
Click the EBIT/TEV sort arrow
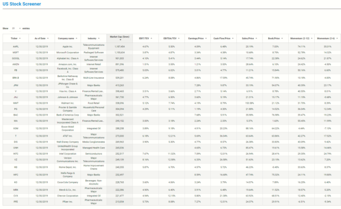coord(151,39)
